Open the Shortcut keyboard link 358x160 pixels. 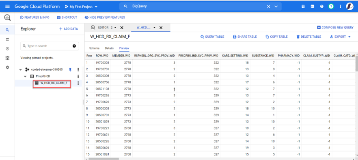67,17
